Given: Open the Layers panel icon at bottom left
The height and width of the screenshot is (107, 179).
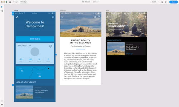Looking at the screenshot, I should pyautogui.click(x=2, y=105).
